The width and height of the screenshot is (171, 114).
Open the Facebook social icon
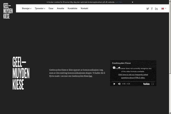[152, 9]
